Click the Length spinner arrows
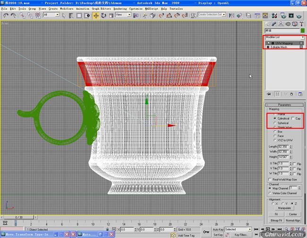The image size is (307, 238). pos(290,147)
